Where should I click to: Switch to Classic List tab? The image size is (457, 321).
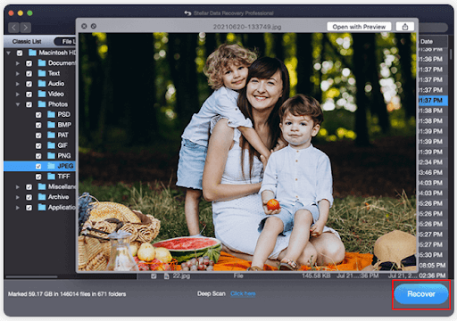(27, 42)
